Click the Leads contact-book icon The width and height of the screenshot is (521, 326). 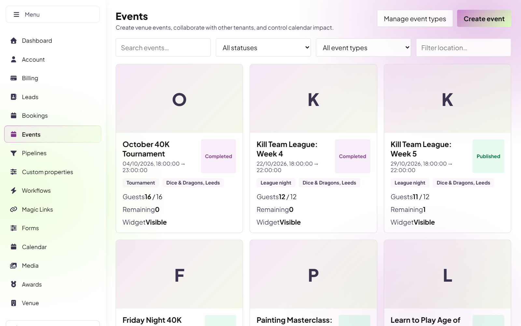point(13,97)
